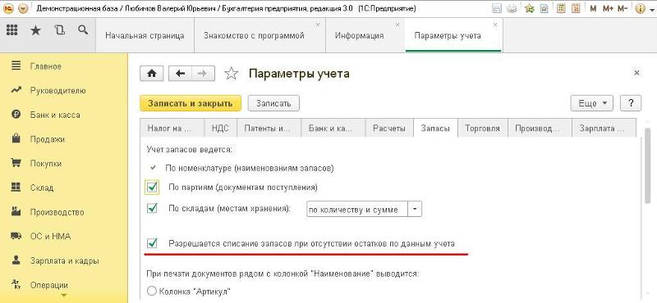Select the Колонка "Артикул" radio button
Viewport: 657px width, 303px height.
point(152,291)
